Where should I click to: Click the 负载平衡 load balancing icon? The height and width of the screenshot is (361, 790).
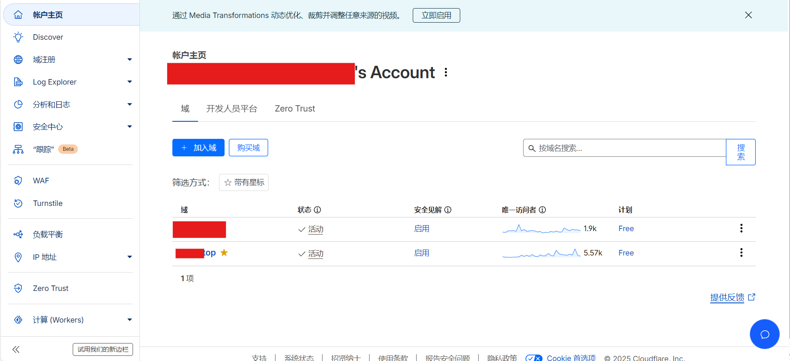tap(18, 235)
